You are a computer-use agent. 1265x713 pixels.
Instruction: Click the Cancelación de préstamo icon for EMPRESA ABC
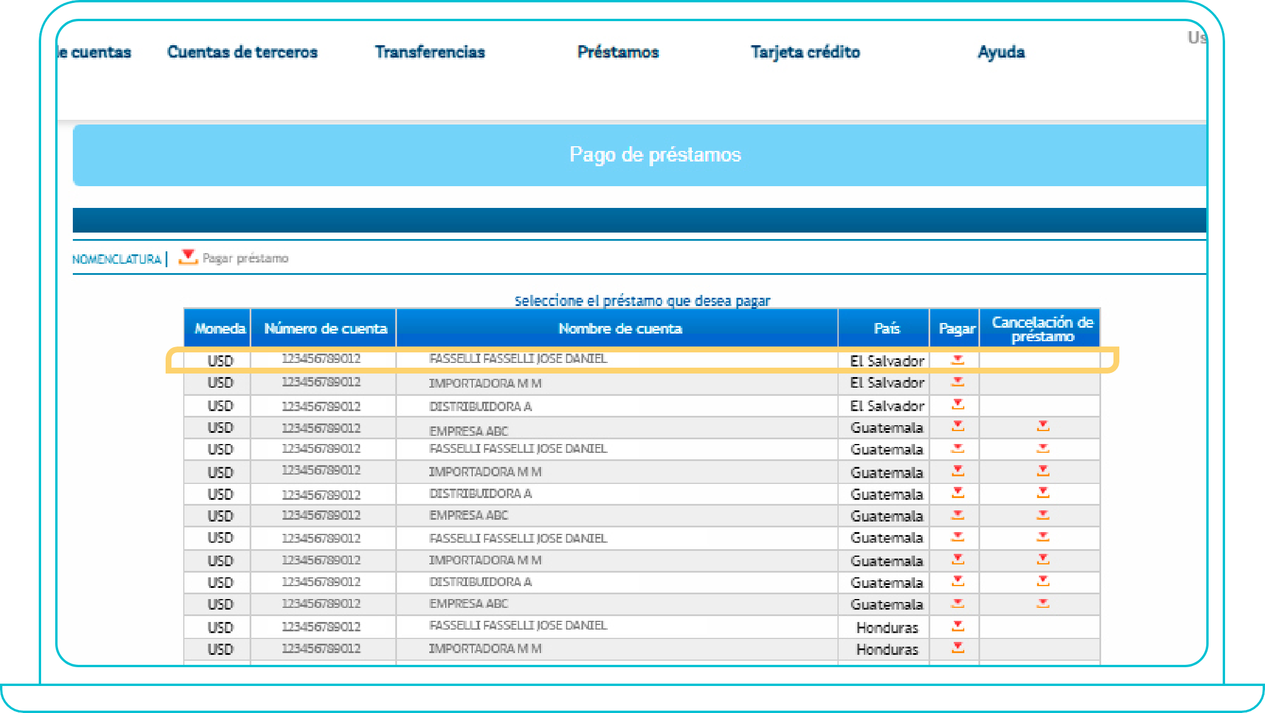point(1044,427)
